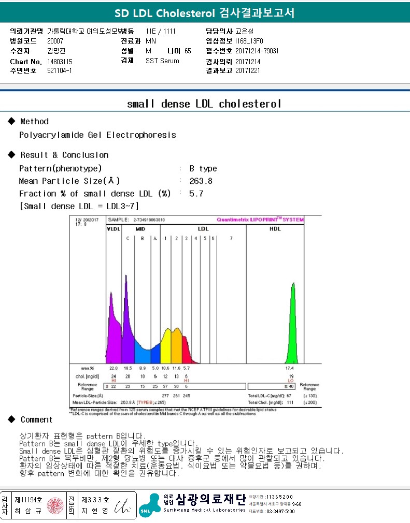
Task: Select the 결과보고 date '20171221'
Action: pyautogui.click(x=247, y=70)
